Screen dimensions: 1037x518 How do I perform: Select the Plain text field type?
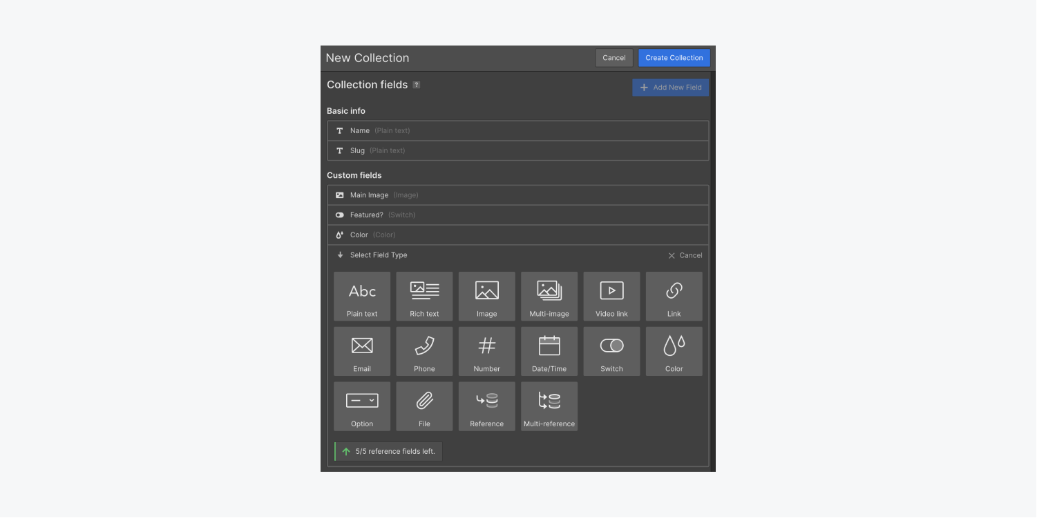pyautogui.click(x=361, y=296)
